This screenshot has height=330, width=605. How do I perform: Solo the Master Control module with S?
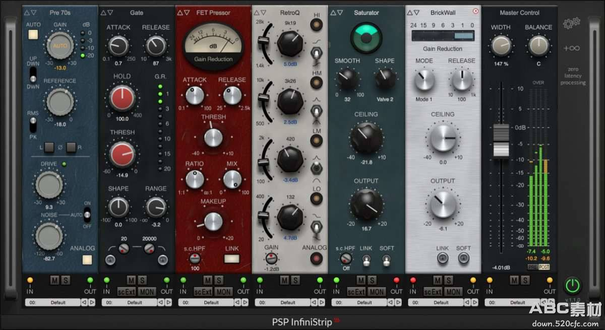coord(526,280)
